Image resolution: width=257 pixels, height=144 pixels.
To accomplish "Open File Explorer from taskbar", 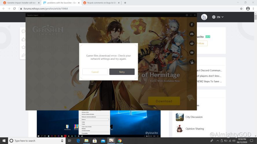I will click(86, 141).
